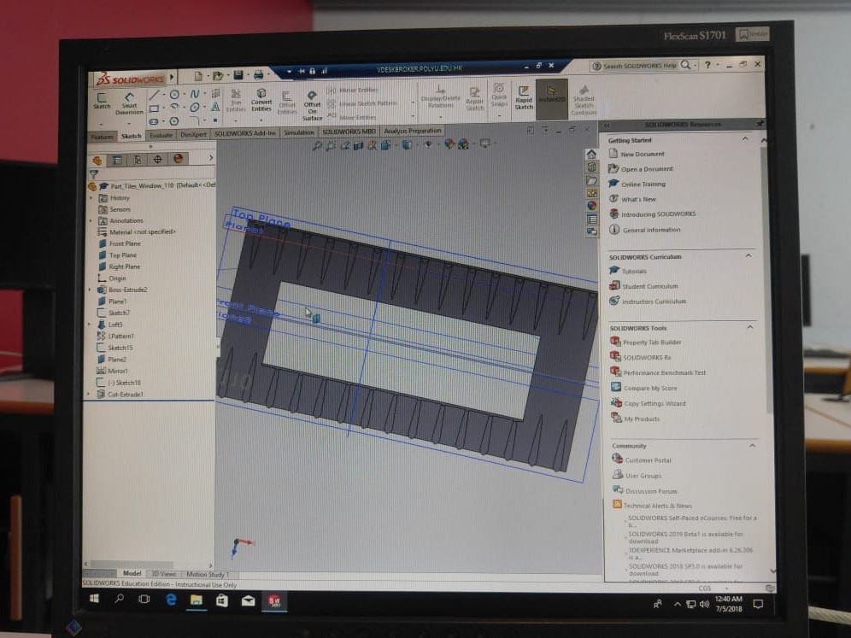Click the filter icon above the feature tree
This screenshot has width=851, height=638.
click(x=94, y=174)
